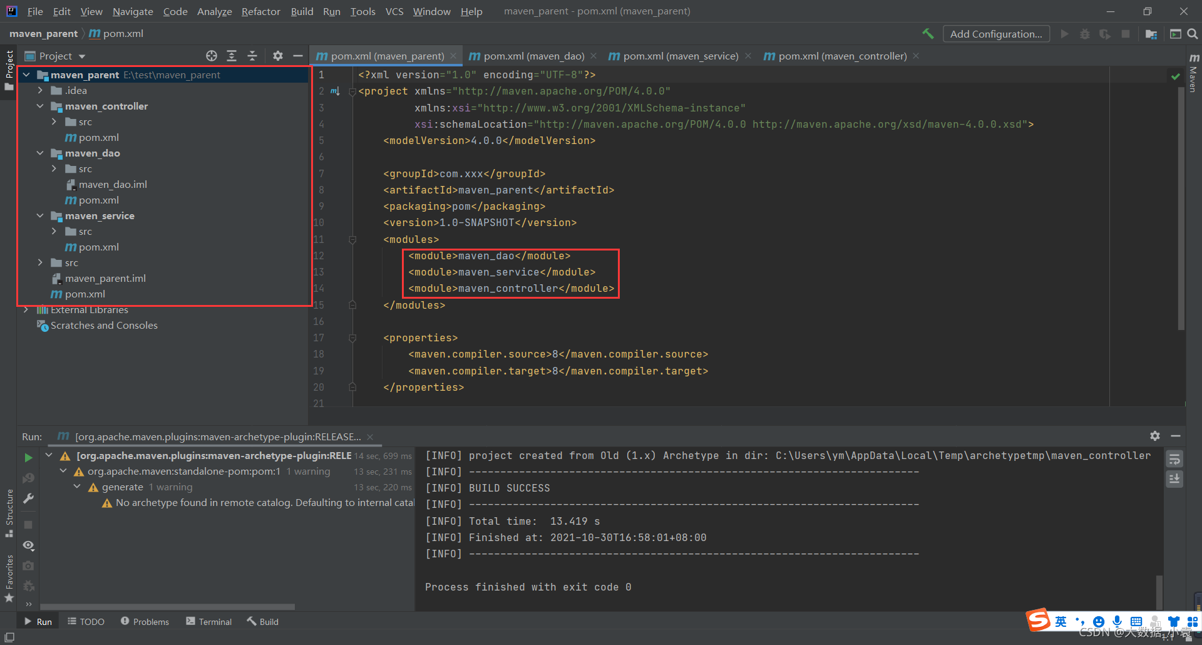Click the microphone icon in IME toolbar
The width and height of the screenshot is (1202, 645).
pos(1117,621)
